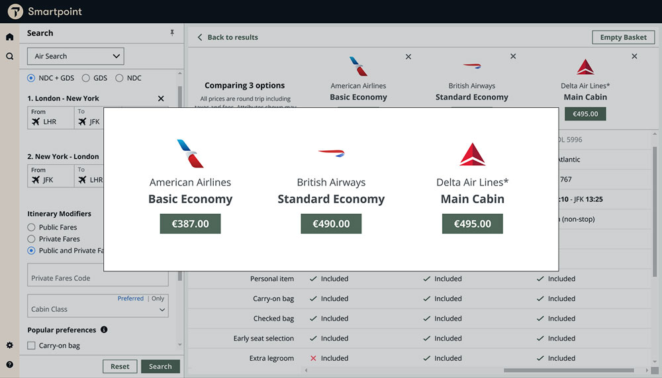Click the Reset button
The height and width of the screenshot is (378, 662).
pos(120,366)
